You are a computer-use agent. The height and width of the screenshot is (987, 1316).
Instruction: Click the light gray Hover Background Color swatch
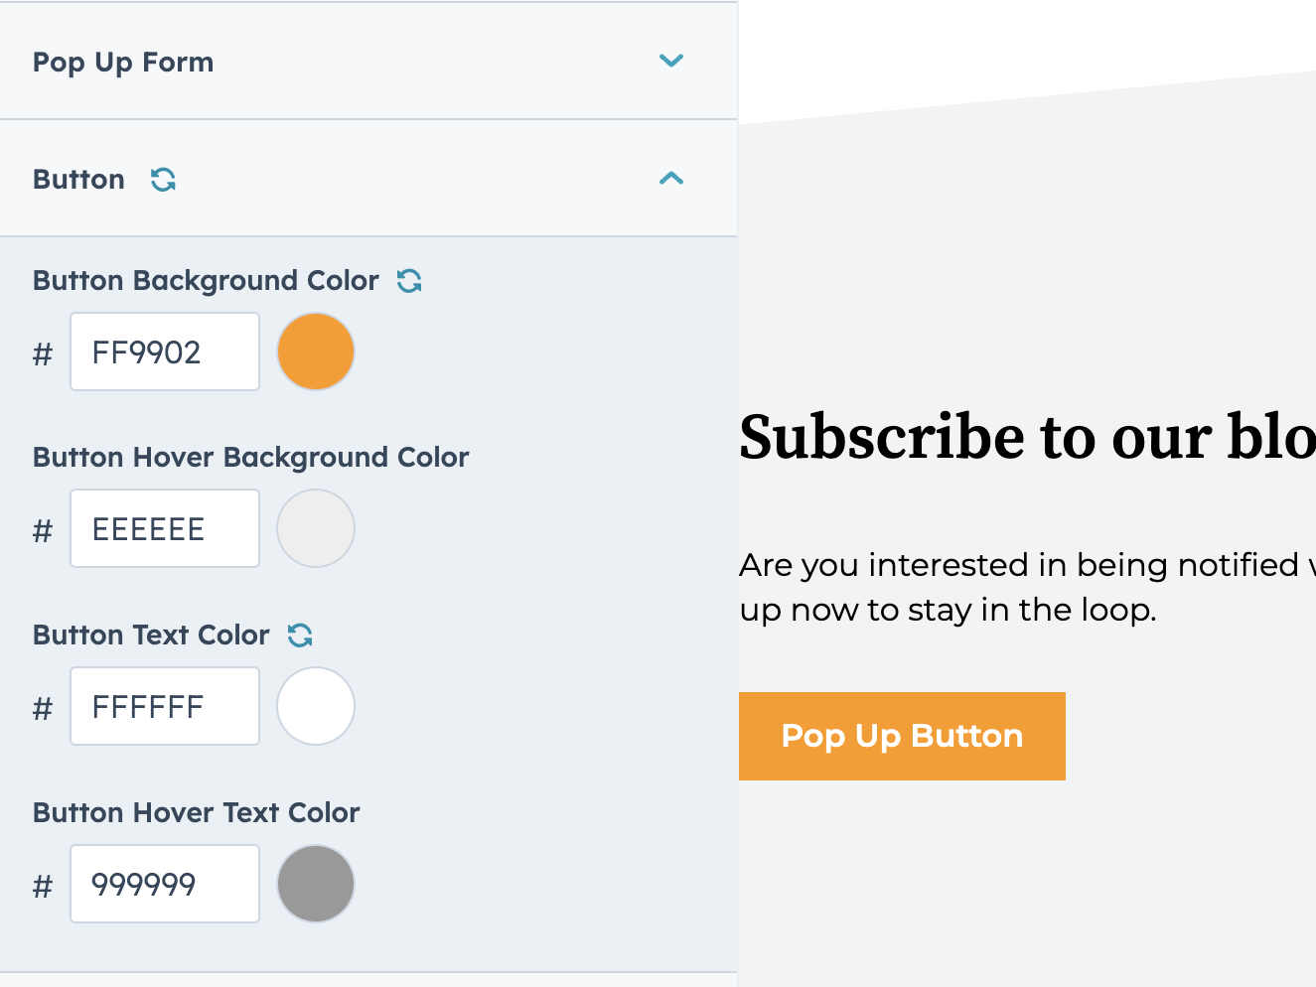point(315,527)
